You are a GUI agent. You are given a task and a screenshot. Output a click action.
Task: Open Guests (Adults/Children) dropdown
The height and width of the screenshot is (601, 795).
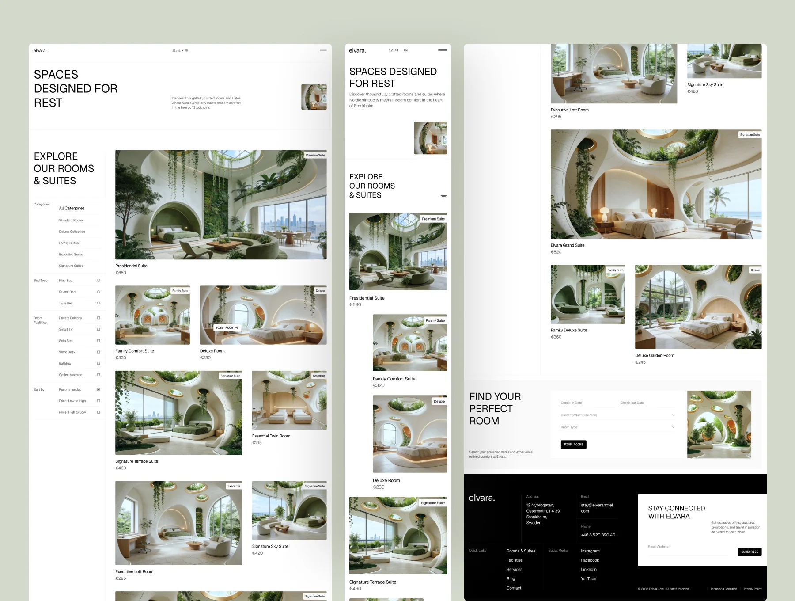tap(617, 415)
